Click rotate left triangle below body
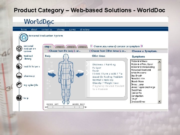Image resolution: width=180 pixels, height=135 pixels. [x=46, y=107]
